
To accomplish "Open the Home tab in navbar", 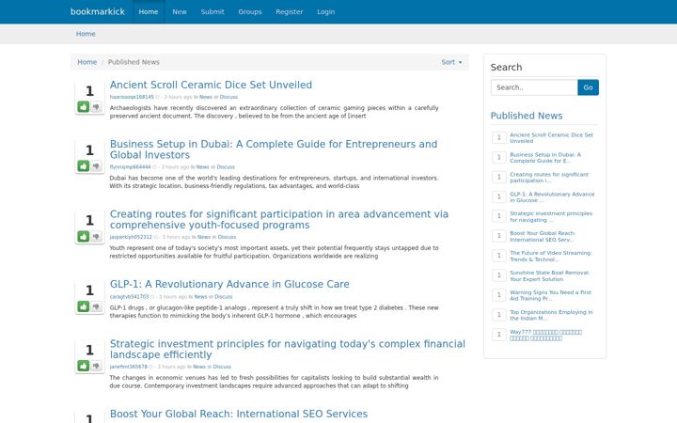I will 149,11.
